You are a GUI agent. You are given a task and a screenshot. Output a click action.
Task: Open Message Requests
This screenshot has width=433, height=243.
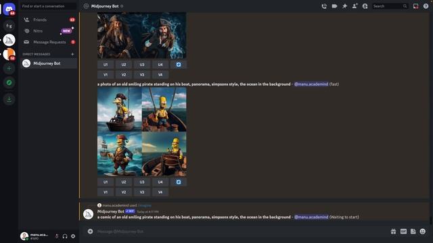(x=49, y=42)
